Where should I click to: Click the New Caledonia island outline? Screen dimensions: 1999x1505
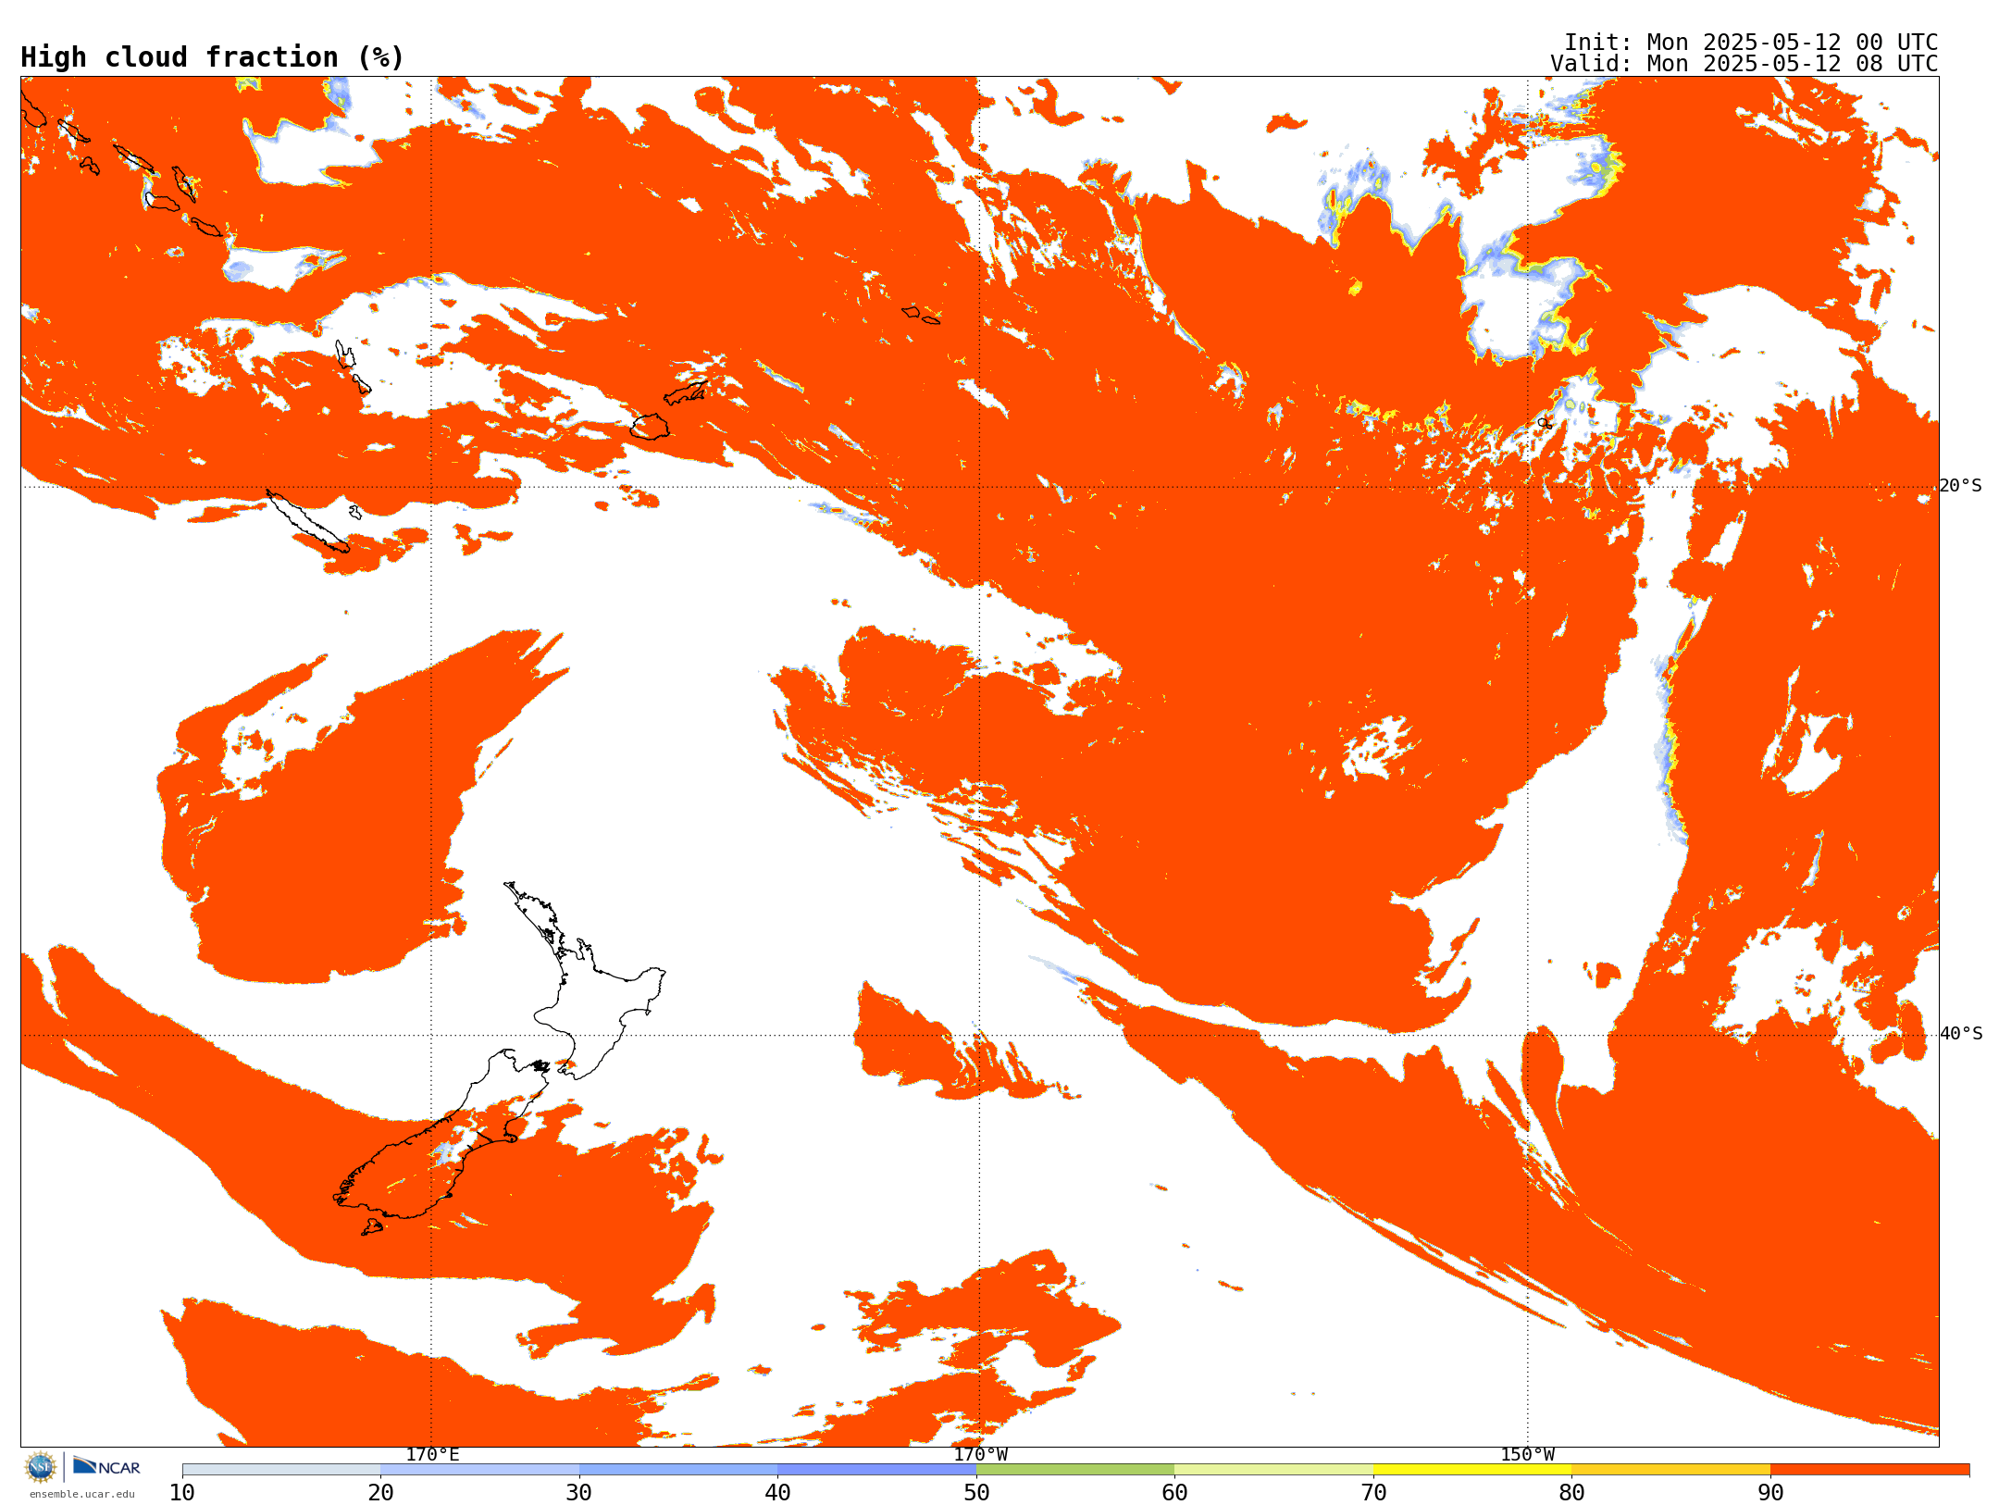click(x=308, y=522)
